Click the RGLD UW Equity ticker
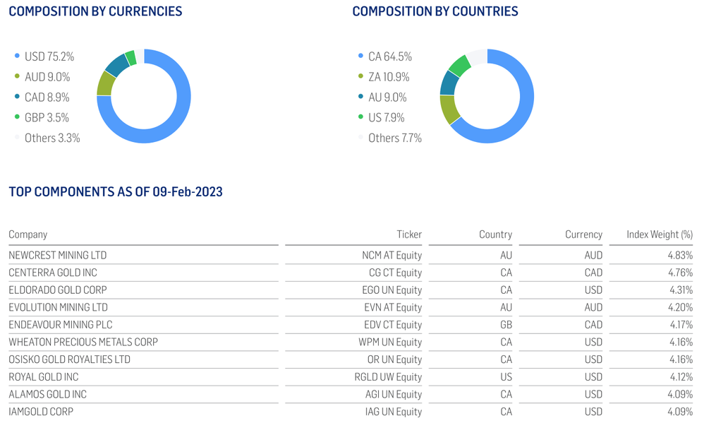Viewport: 704px width, 423px height. click(388, 376)
